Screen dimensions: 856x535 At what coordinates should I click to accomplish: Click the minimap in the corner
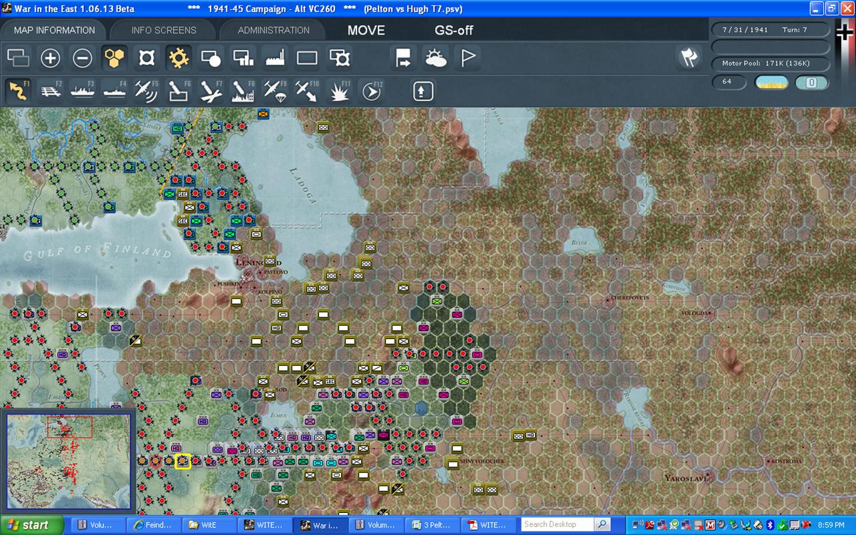click(69, 462)
